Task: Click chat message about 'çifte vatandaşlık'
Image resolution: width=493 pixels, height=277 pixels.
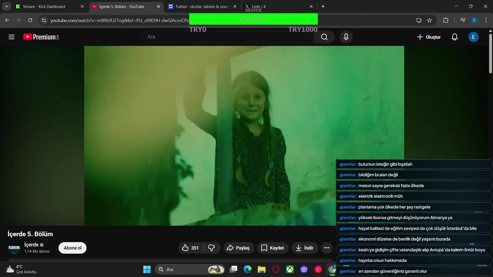Action: pyautogui.click(x=414, y=250)
